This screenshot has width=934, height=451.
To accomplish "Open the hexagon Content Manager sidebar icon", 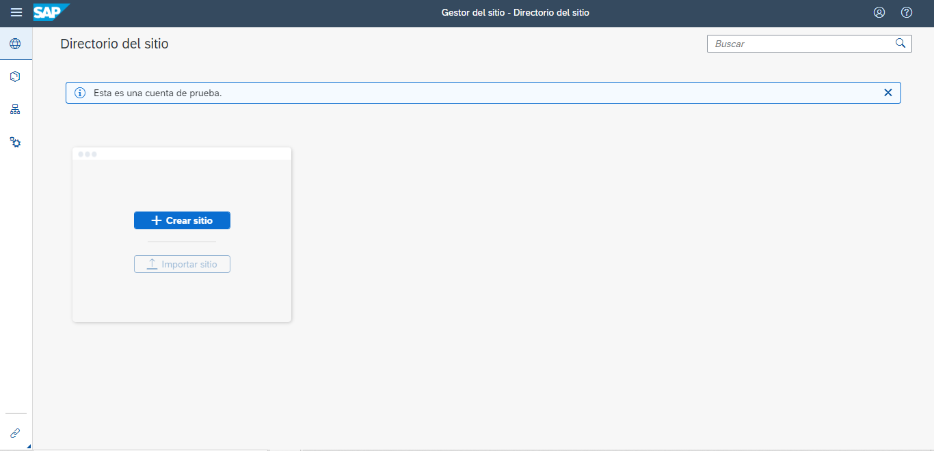I will (15, 76).
